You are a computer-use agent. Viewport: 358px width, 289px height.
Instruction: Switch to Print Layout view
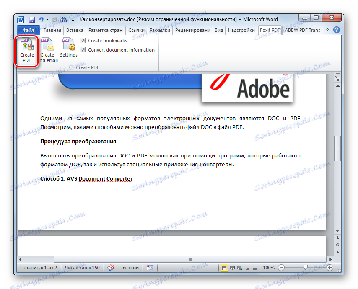[224, 268]
